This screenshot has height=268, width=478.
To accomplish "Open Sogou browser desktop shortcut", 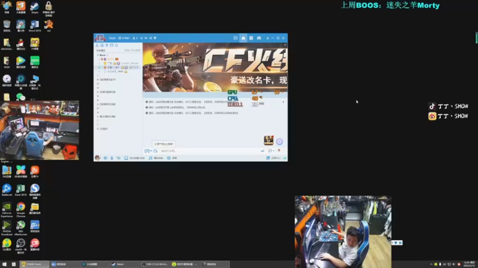I will [35, 191].
